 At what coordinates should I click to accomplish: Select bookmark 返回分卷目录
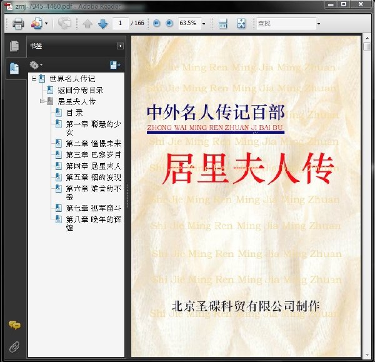81,90
